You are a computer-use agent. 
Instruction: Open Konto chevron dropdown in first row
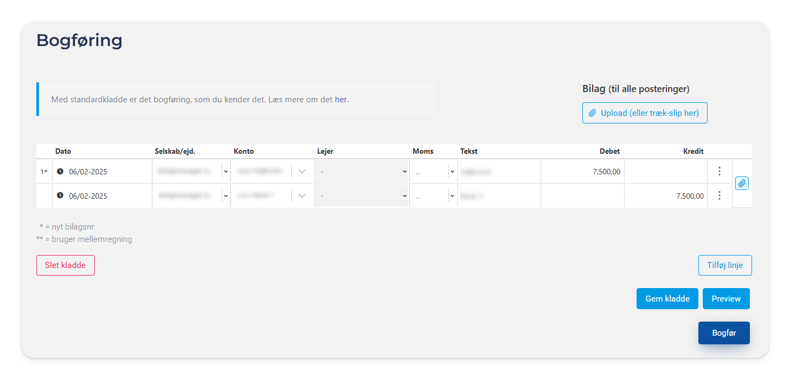coord(302,172)
